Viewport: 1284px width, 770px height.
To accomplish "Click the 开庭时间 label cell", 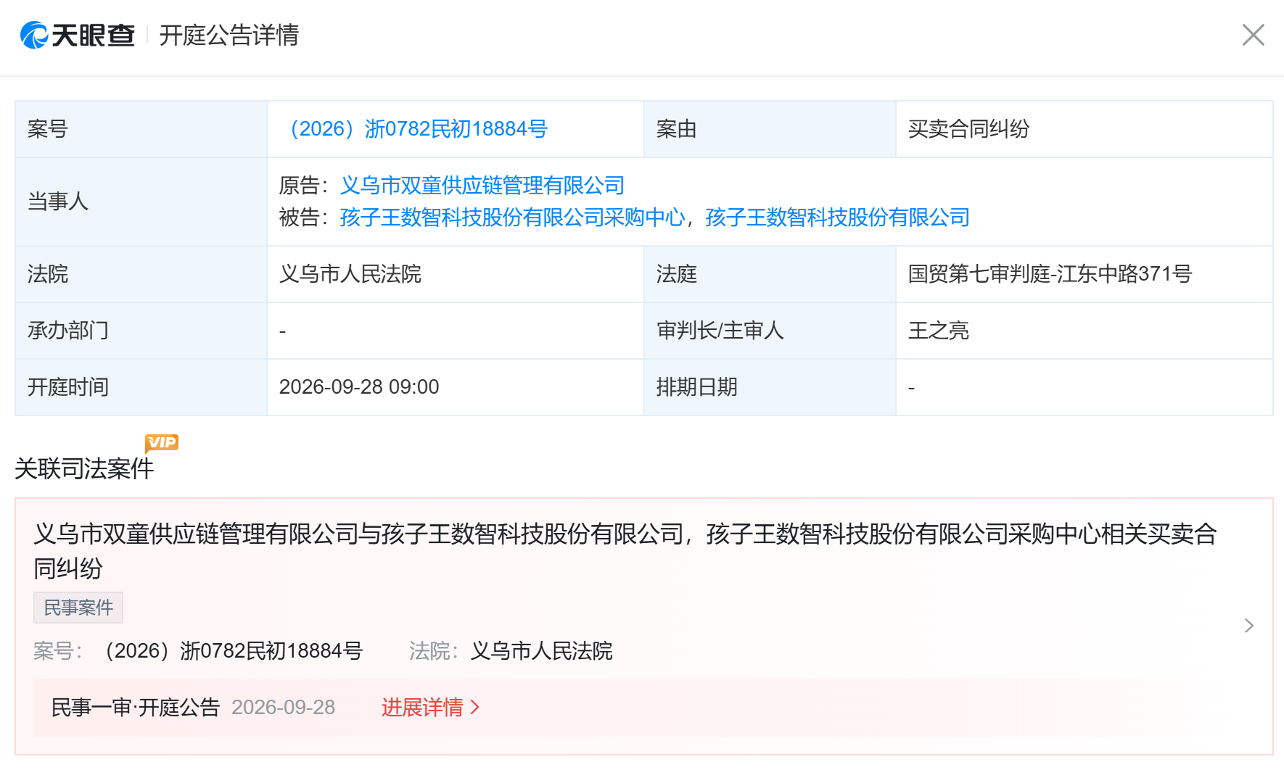I will pyautogui.click(x=141, y=387).
